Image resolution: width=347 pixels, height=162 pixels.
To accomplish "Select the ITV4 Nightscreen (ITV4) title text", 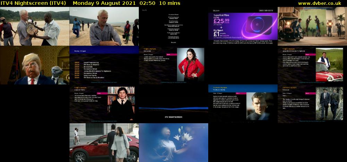I will click(33, 3).
